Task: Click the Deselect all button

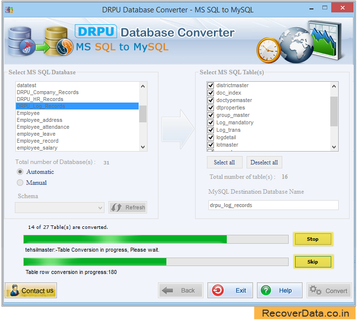Action: point(264,162)
